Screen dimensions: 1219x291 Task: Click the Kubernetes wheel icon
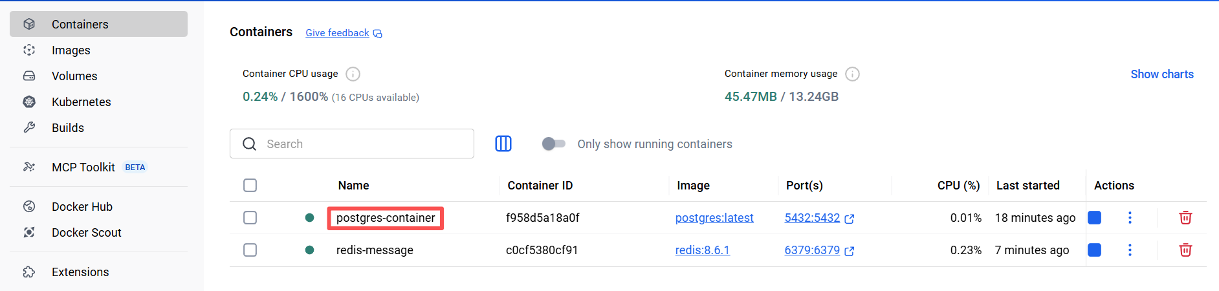[x=29, y=102]
